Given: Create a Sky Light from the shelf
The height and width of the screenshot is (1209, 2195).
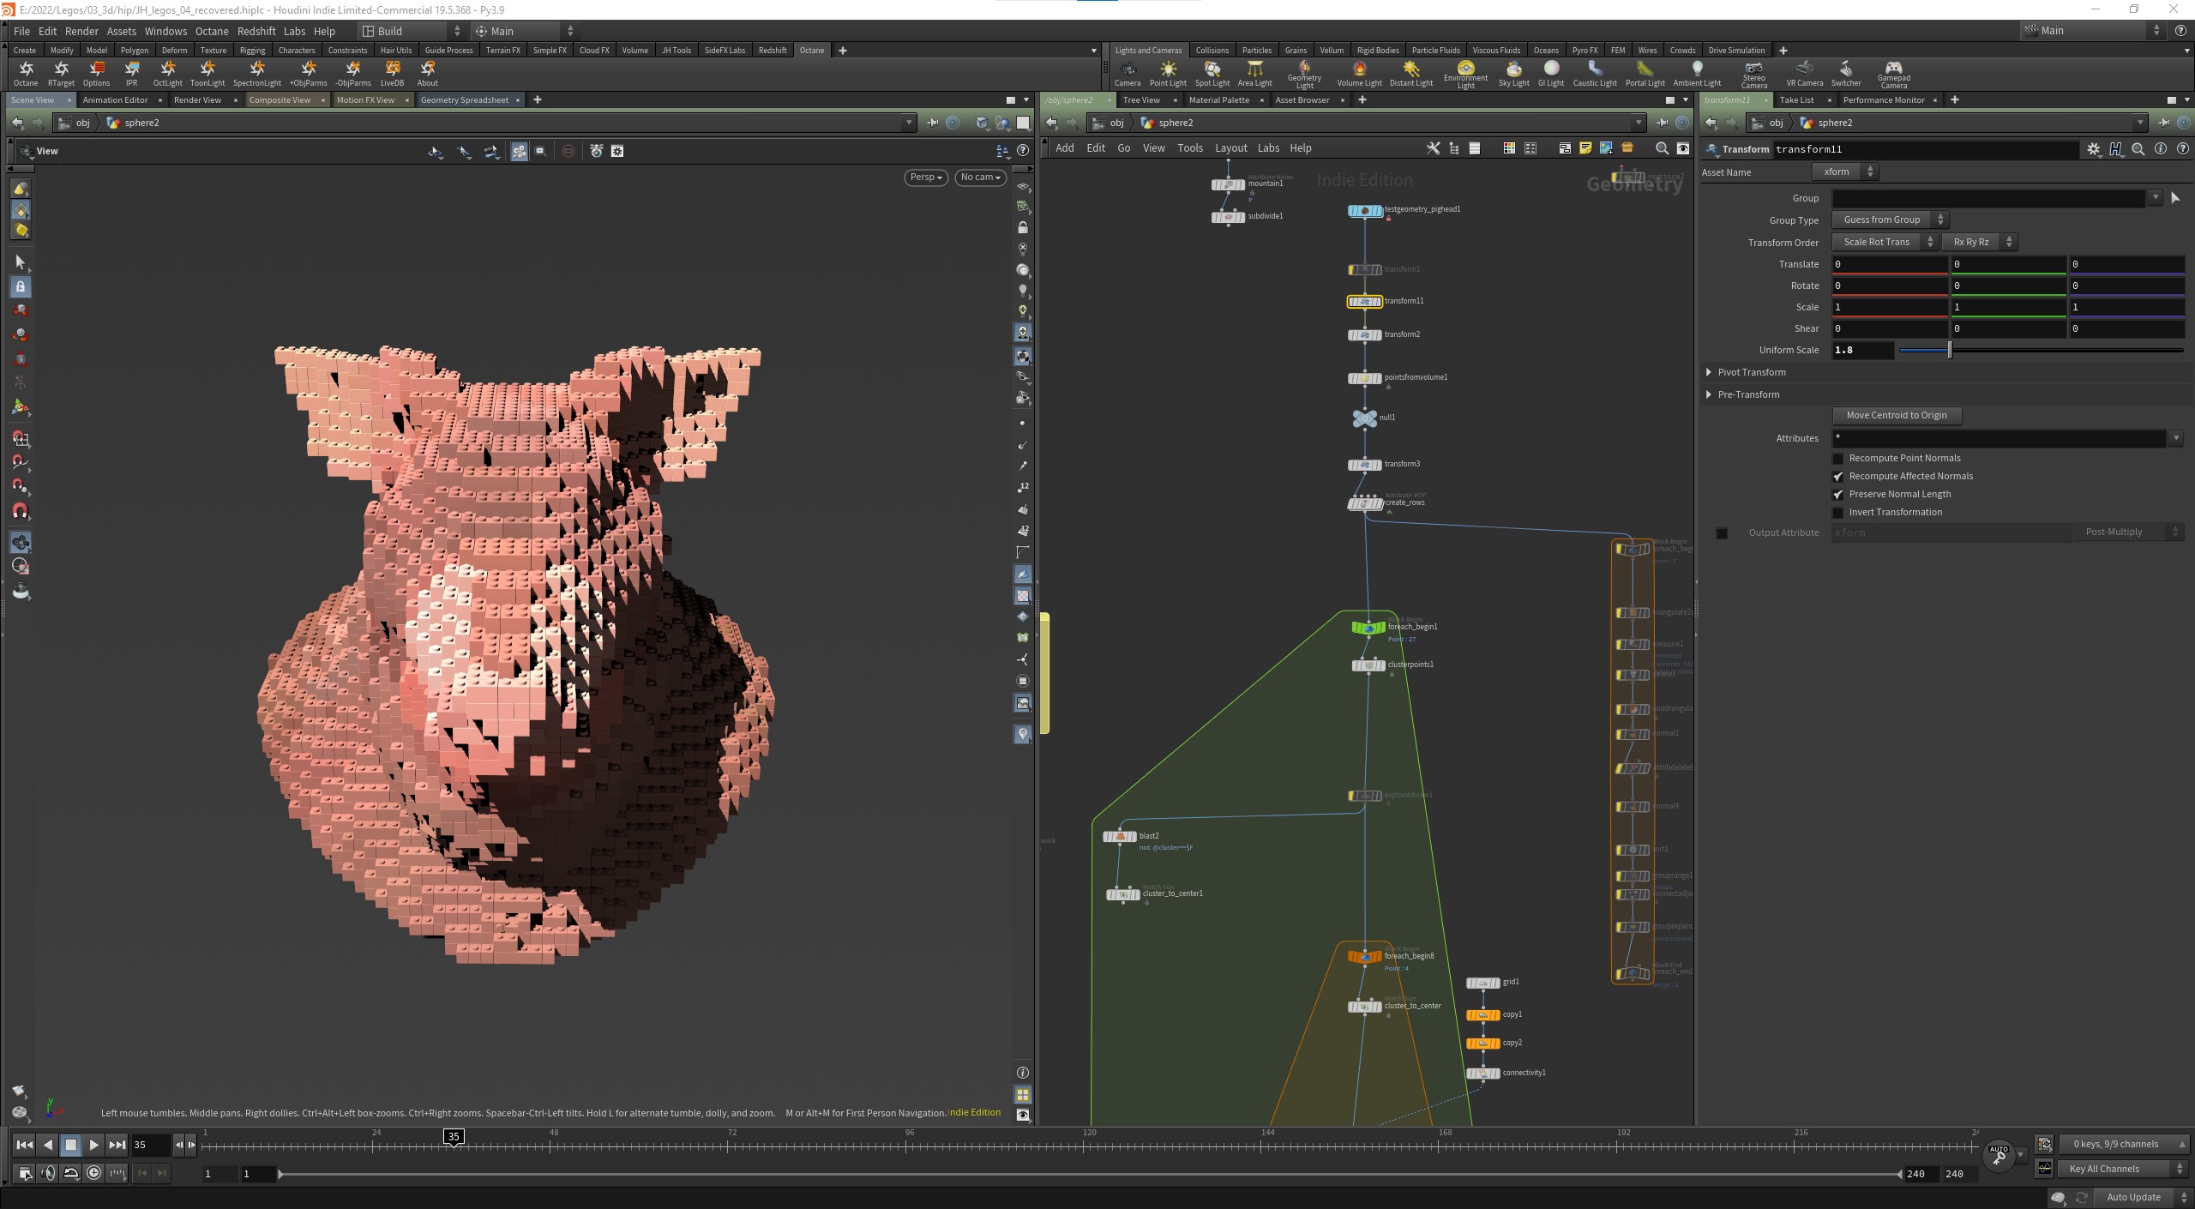Looking at the screenshot, I should click(1514, 74).
